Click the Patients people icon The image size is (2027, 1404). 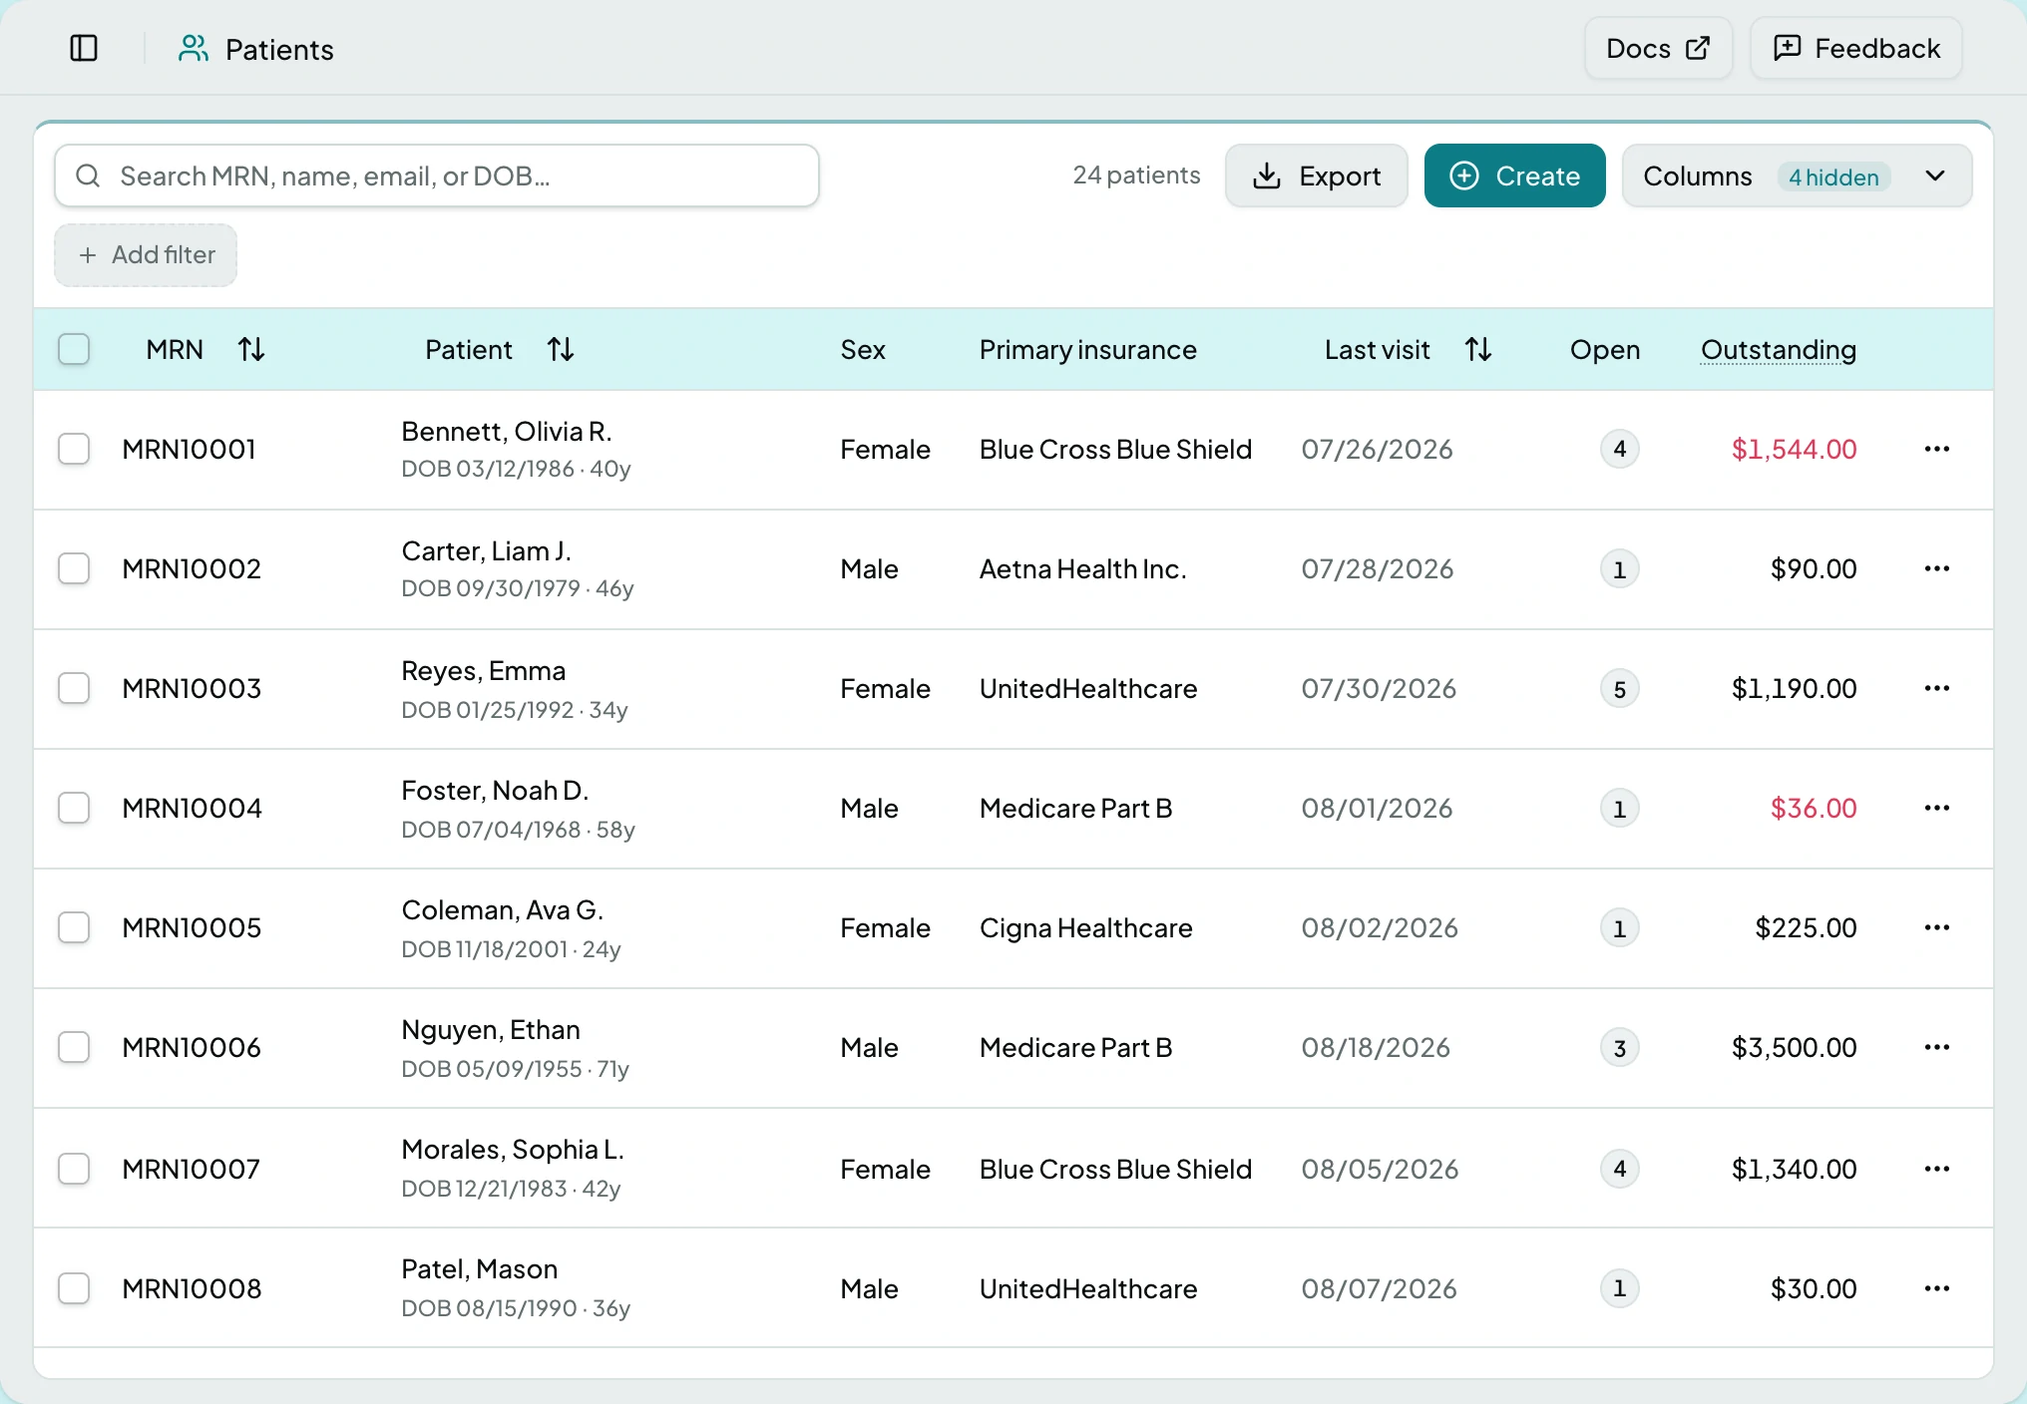tap(194, 48)
